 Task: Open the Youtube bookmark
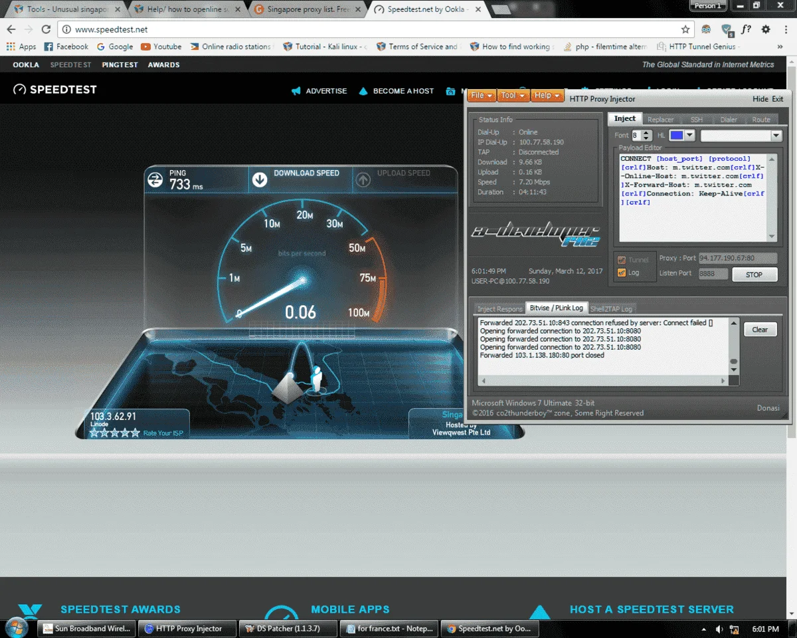click(x=161, y=47)
